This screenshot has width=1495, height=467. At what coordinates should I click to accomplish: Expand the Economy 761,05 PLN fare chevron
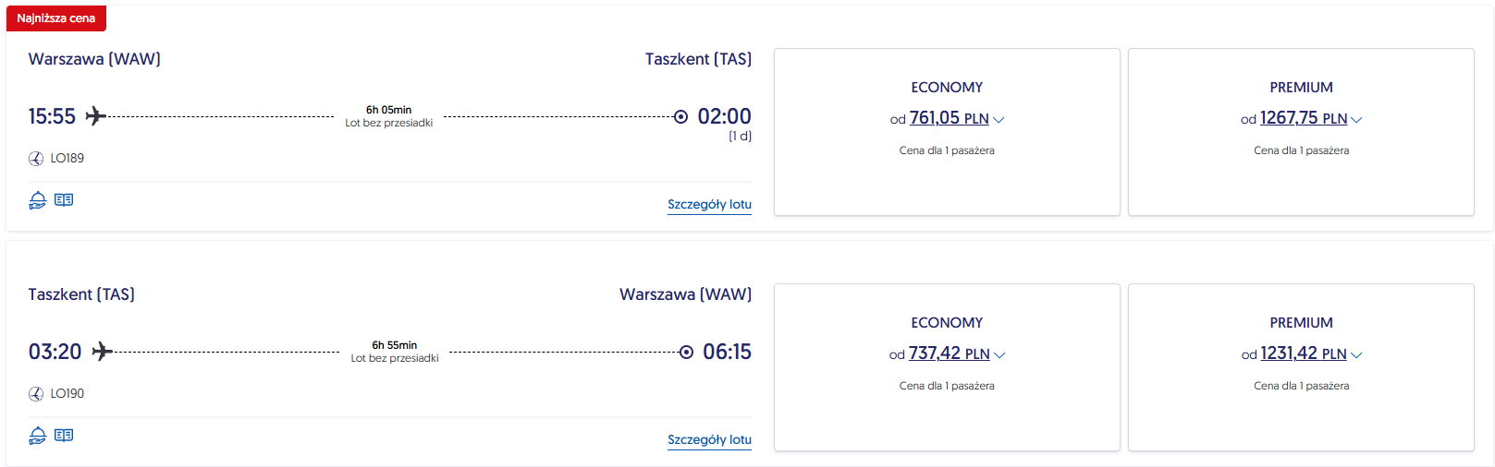pos(999,120)
